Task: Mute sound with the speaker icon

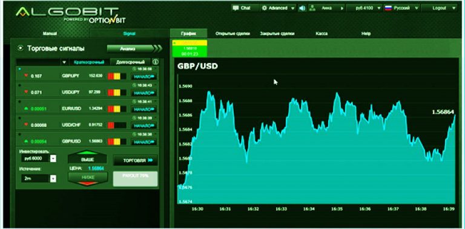Action: coord(302,8)
